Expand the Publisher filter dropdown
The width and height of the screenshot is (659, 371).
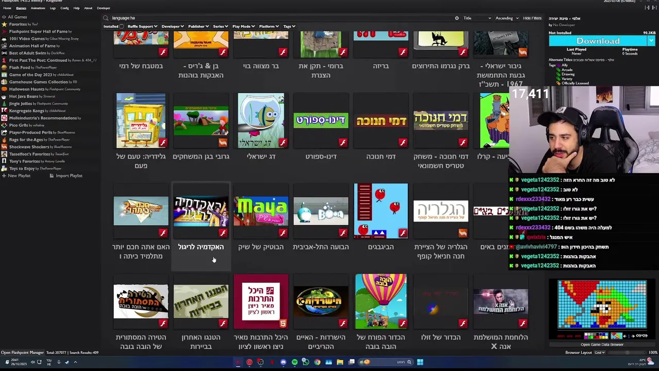click(x=198, y=26)
